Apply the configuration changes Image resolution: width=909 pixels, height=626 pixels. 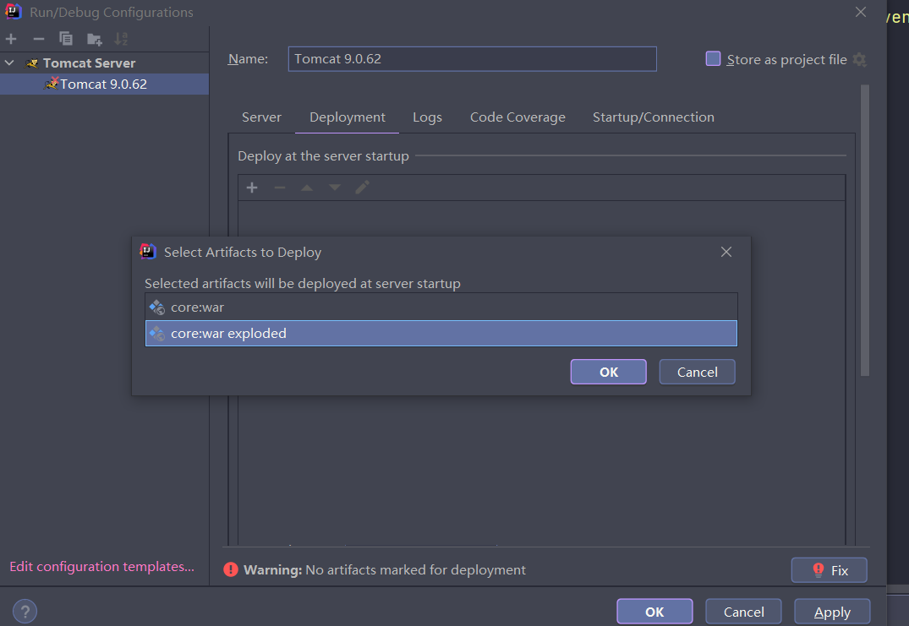point(833,612)
